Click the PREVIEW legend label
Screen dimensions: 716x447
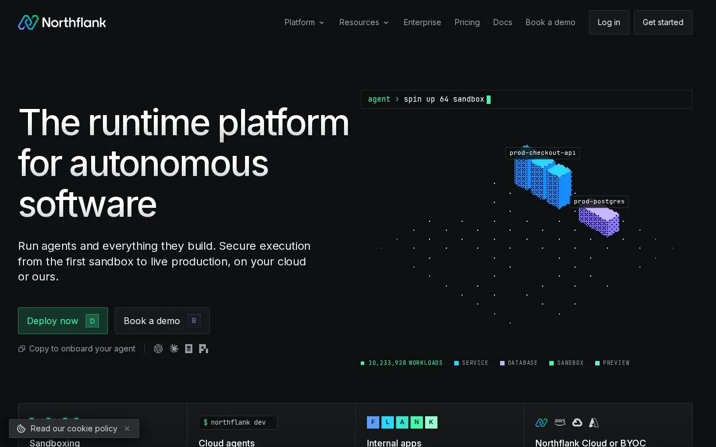click(616, 363)
